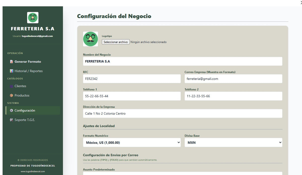The height and width of the screenshot is (175, 302).
Task: Click the Clientes people icon
Action: tap(11, 86)
